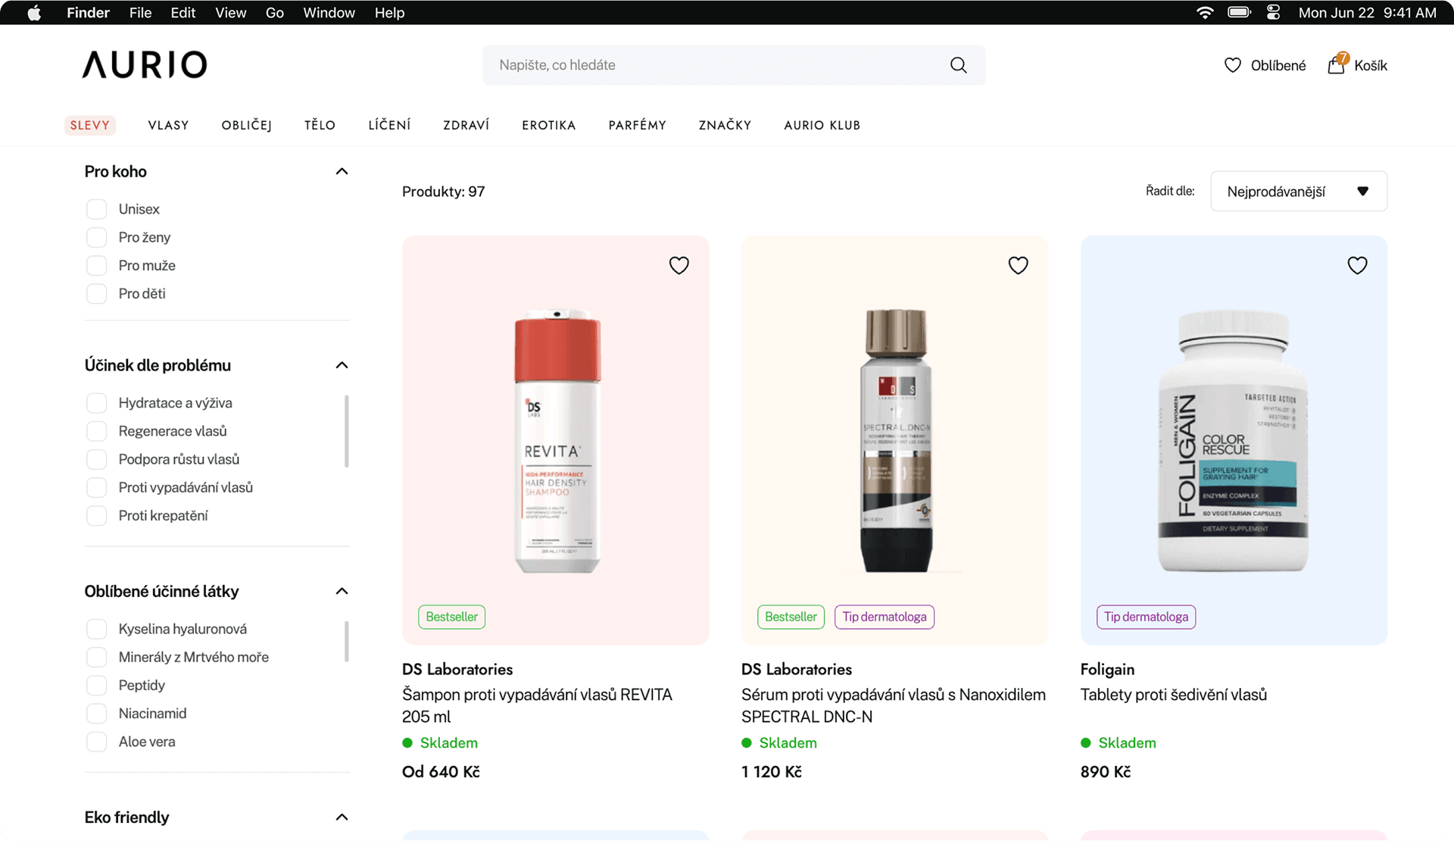Go to the PARFÉMY category
This screenshot has height=841, width=1454.
(x=637, y=125)
